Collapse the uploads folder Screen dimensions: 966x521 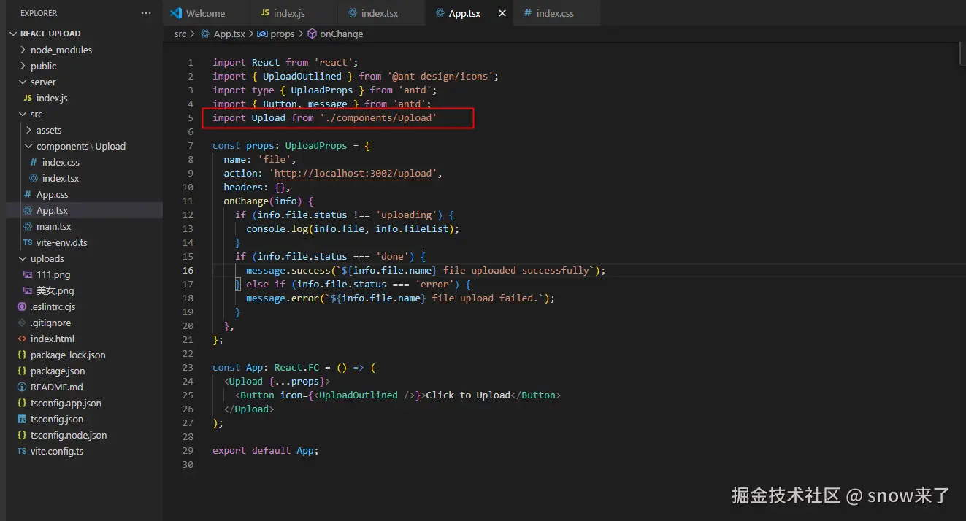coord(23,258)
